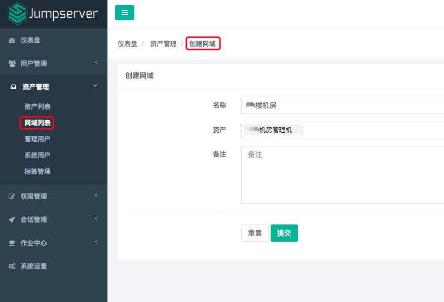Click the 创建网域 breadcrumb
Screen dimensions: 444x302
[202, 44]
